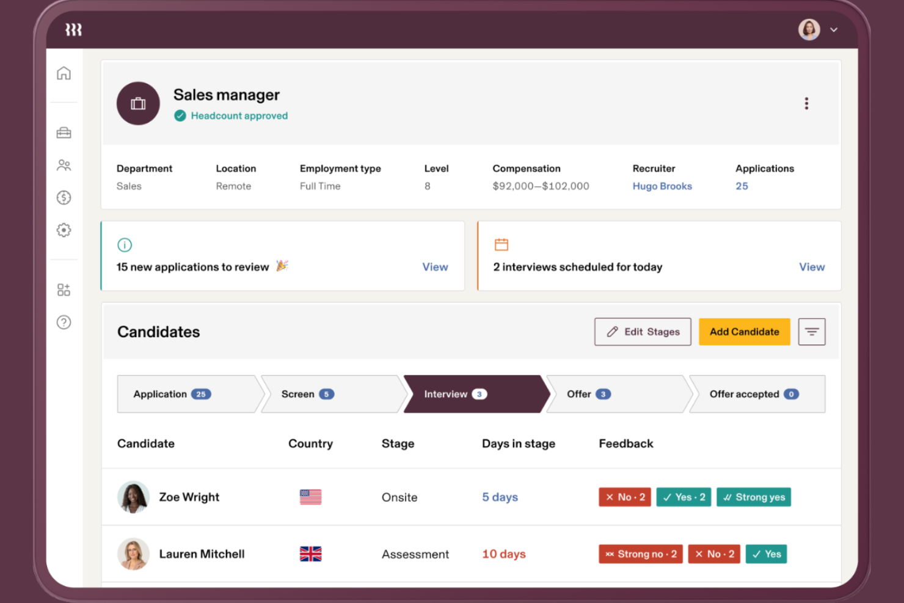The width and height of the screenshot is (904, 603).
Task: Click the US flag for Zoe Wright
Action: [310, 497]
